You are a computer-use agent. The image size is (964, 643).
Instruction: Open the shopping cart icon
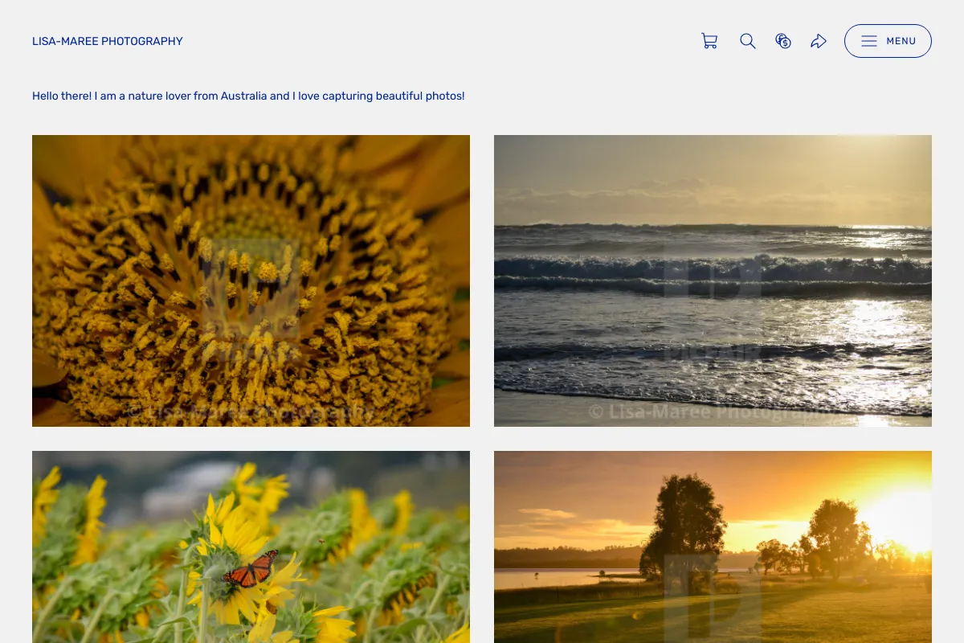coord(709,41)
